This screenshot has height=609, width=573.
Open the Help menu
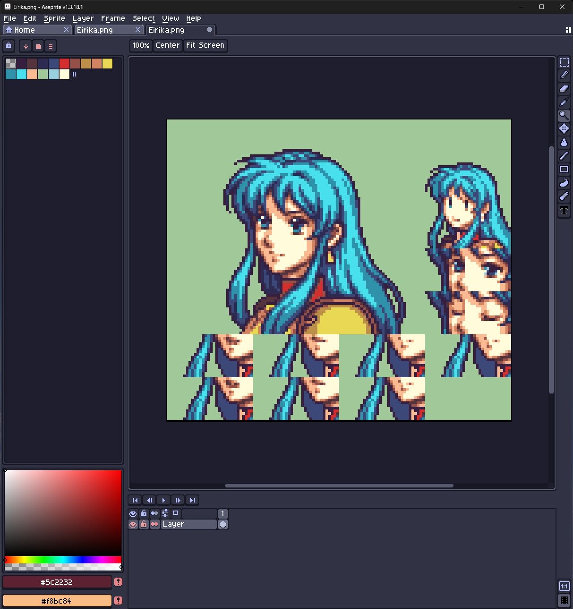point(194,18)
